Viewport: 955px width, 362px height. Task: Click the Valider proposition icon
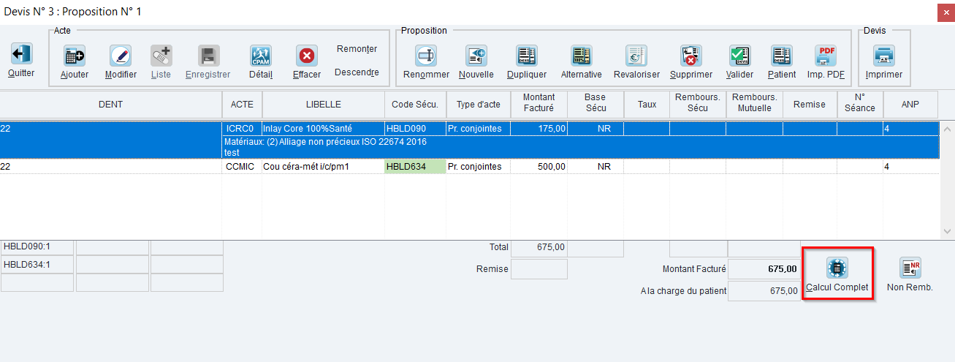pos(740,56)
